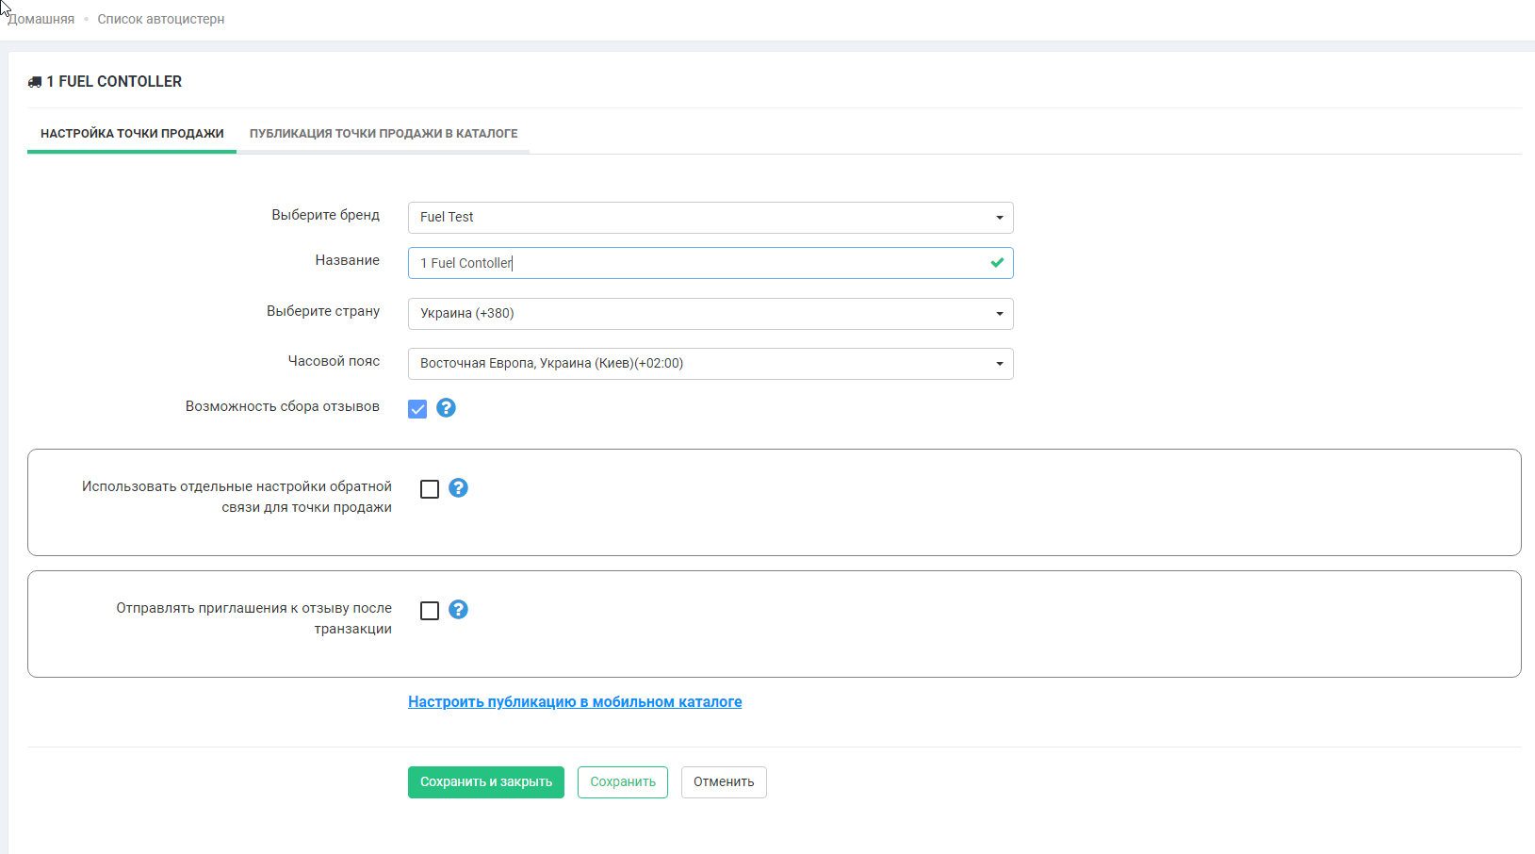Open help for review collection option
The width and height of the screenshot is (1535, 854).
point(446,408)
